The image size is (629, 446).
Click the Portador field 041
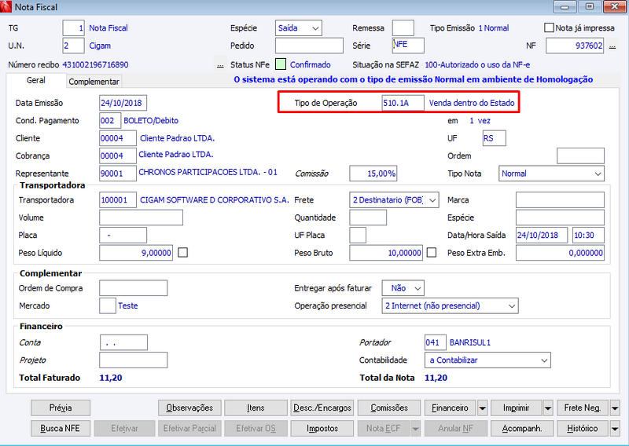click(x=436, y=342)
